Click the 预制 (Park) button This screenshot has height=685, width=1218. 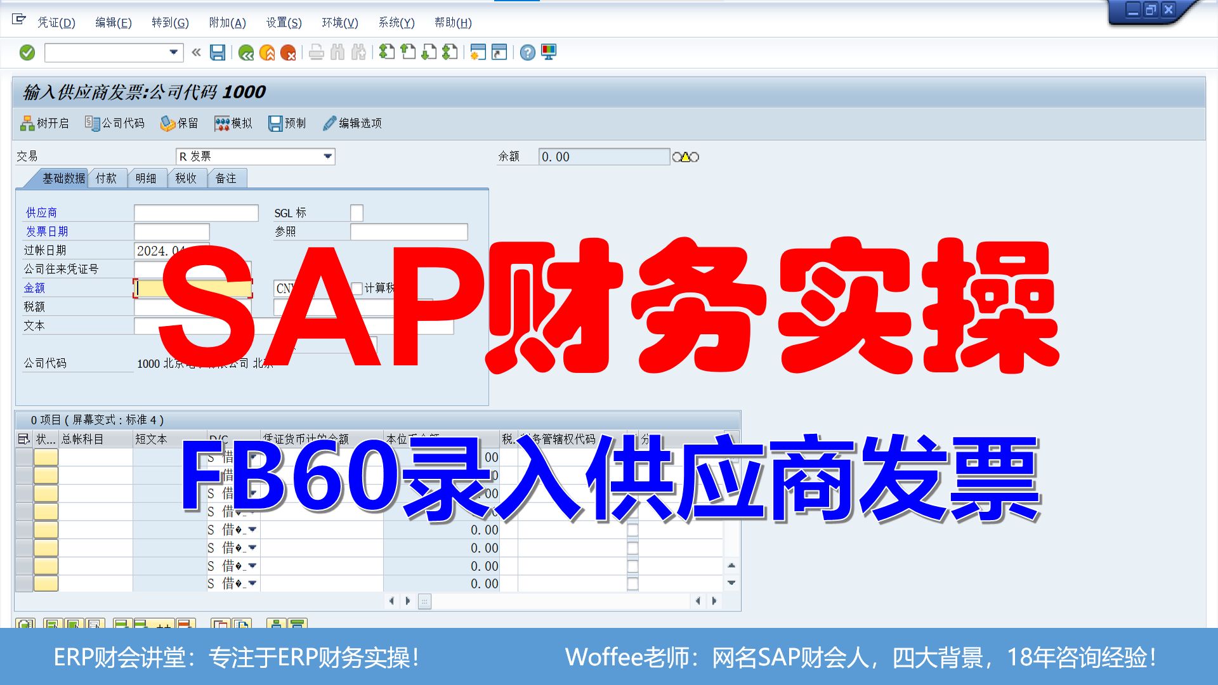click(x=287, y=123)
